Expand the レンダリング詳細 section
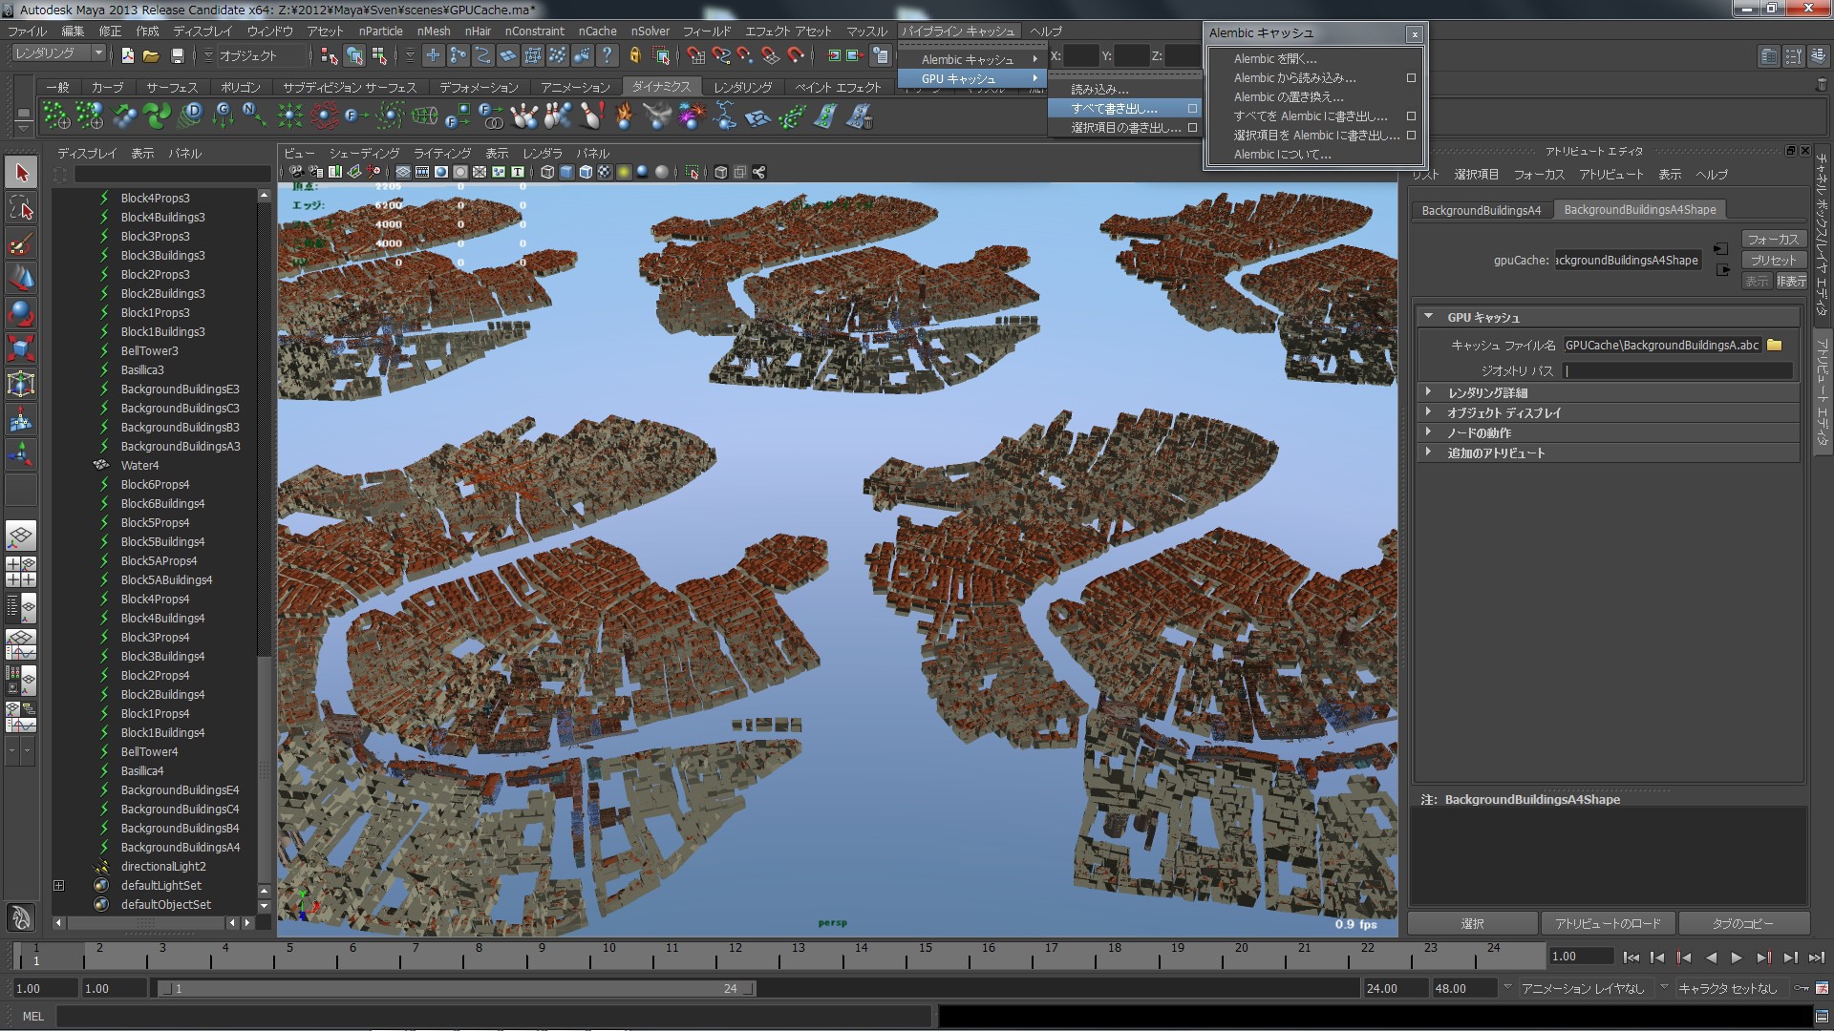The height and width of the screenshot is (1031, 1834). [x=1429, y=392]
